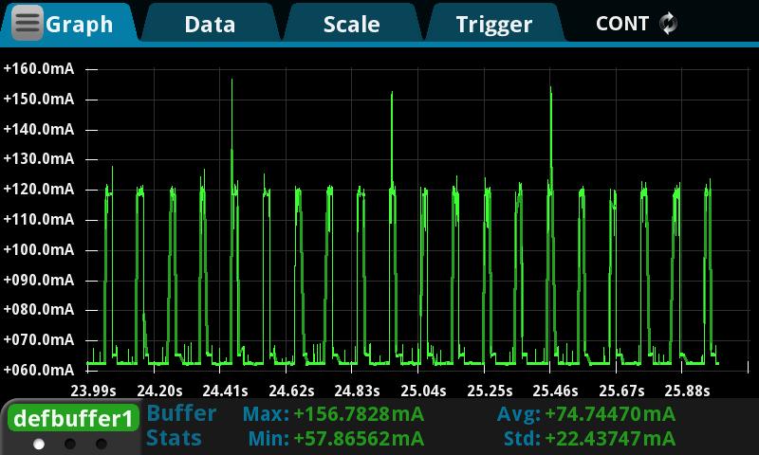Select the middle page indicator dot
The height and width of the screenshot is (455, 759).
[x=70, y=443]
